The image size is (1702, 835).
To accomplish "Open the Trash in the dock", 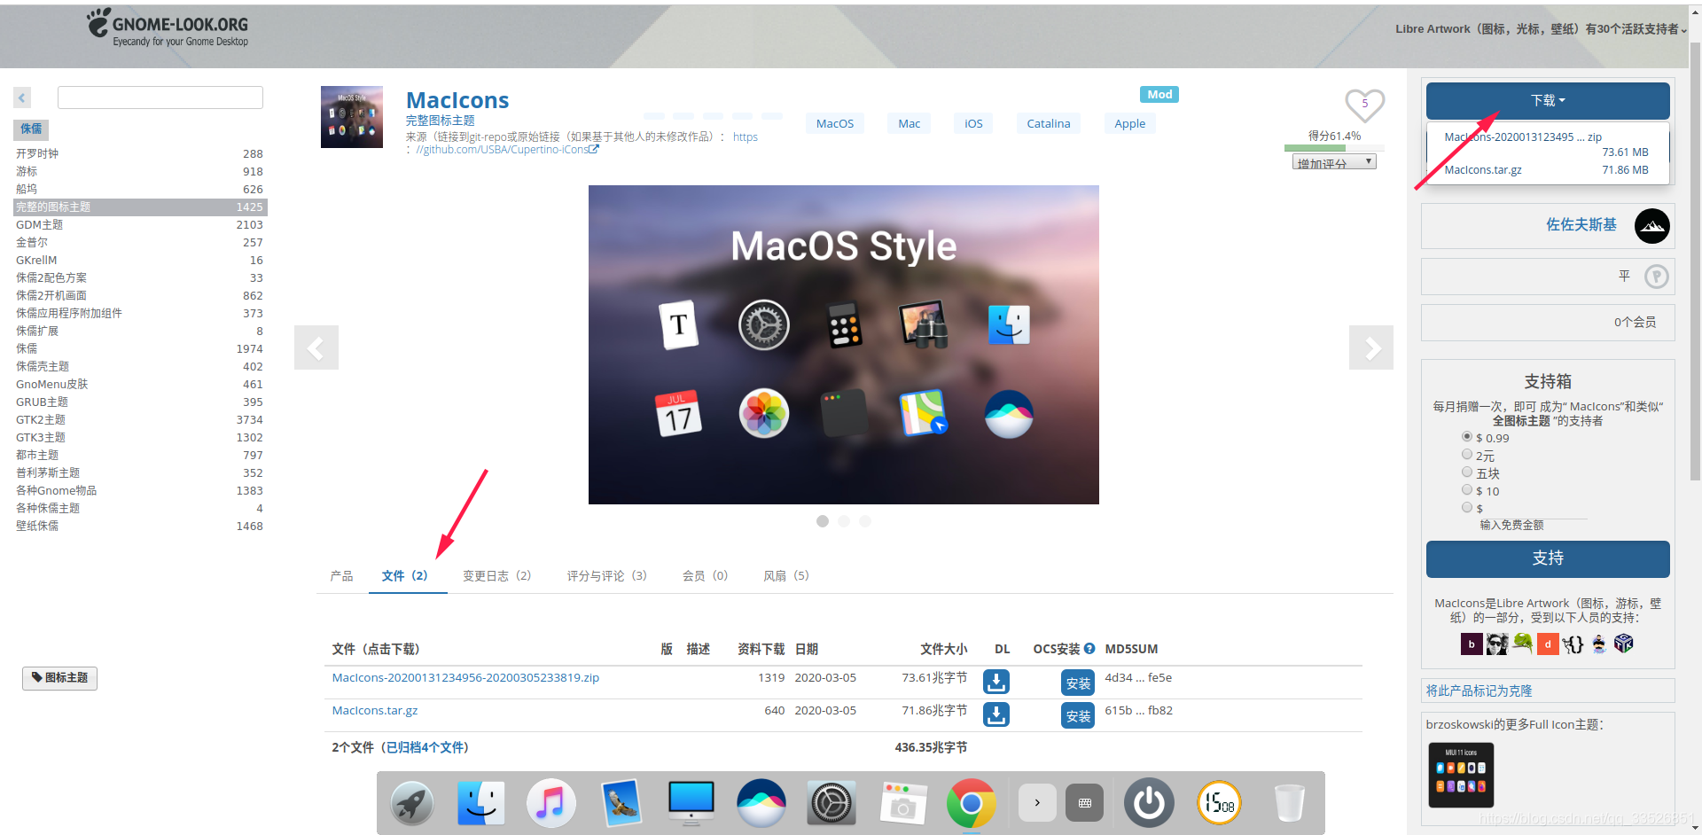I will click(x=1289, y=803).
